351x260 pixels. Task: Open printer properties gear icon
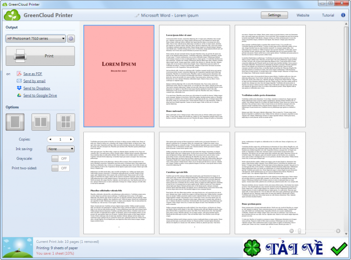[x=71, y=39]
